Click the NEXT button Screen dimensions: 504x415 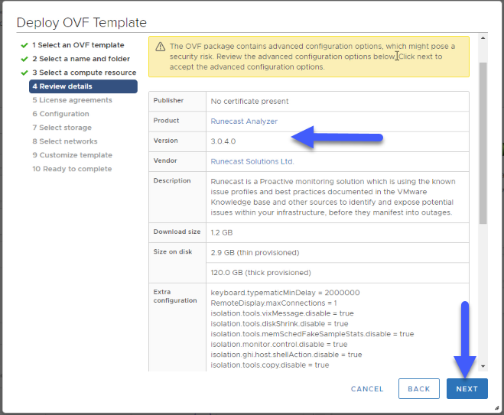pos(467,389)
